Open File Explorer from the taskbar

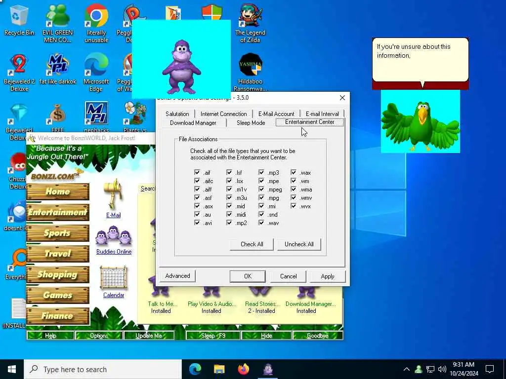[x=219, y=369]
